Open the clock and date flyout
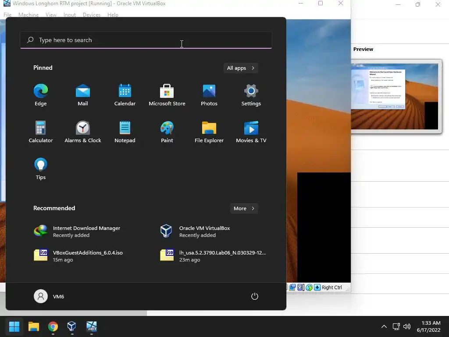 (429, 326)
